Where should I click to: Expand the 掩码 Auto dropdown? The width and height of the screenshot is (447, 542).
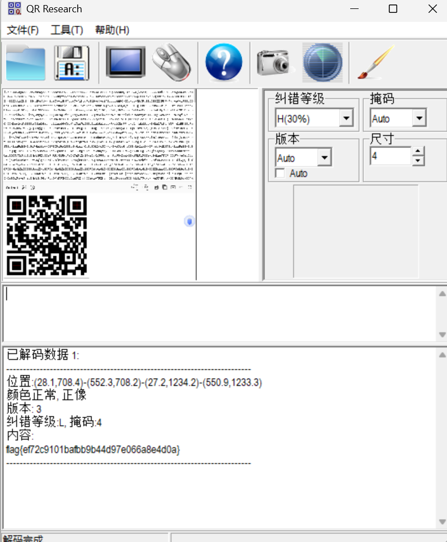point(420,118)
